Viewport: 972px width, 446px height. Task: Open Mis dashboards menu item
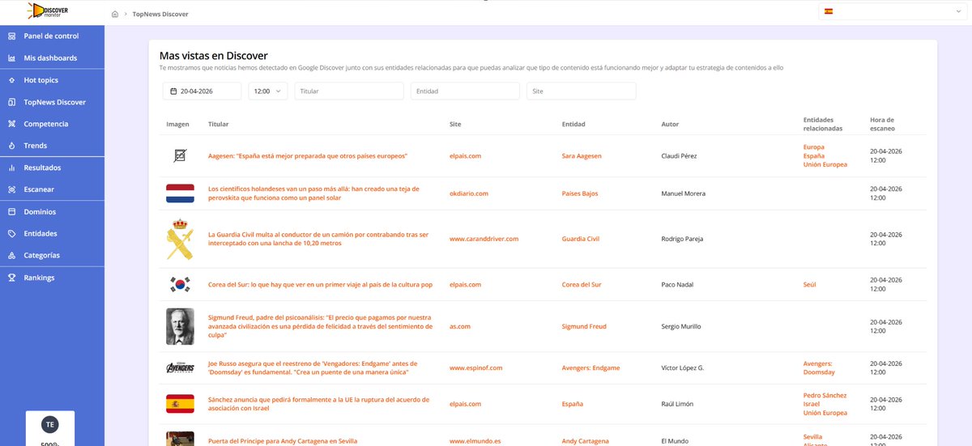click(52, 58)
